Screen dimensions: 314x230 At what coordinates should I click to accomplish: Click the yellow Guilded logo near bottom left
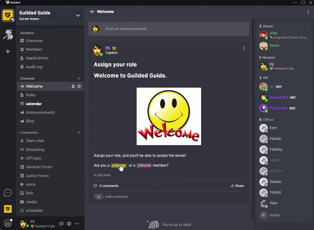[8, 209]
